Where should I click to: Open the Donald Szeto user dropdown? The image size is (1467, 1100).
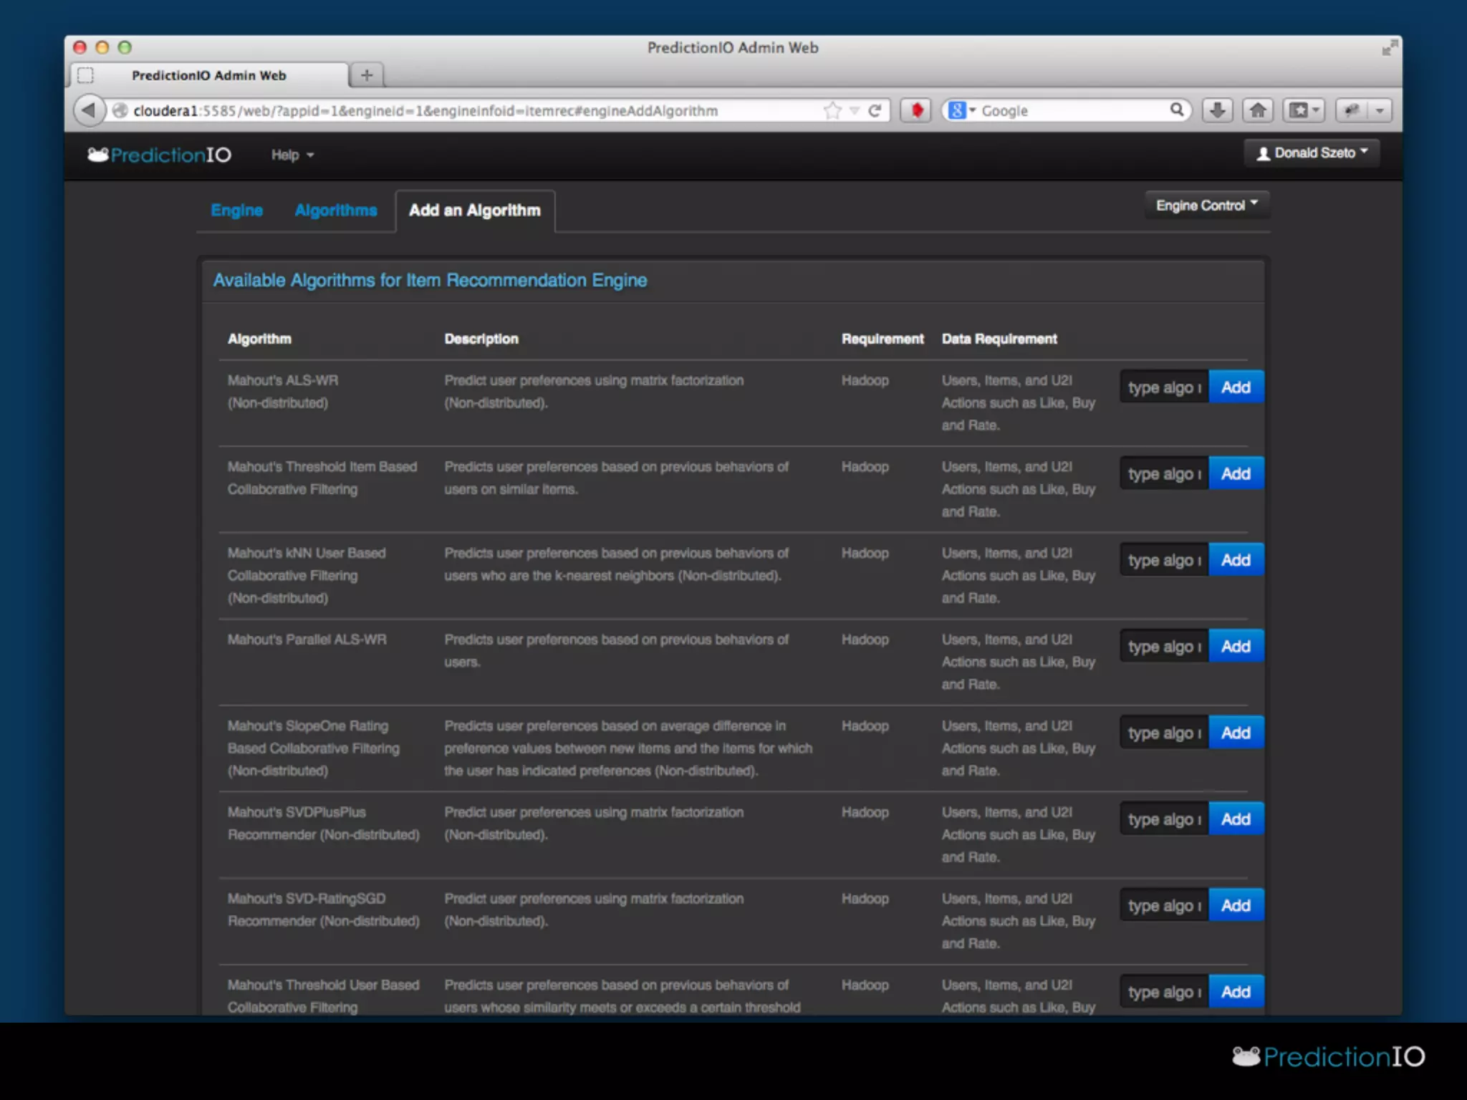tap(1312, 153)
